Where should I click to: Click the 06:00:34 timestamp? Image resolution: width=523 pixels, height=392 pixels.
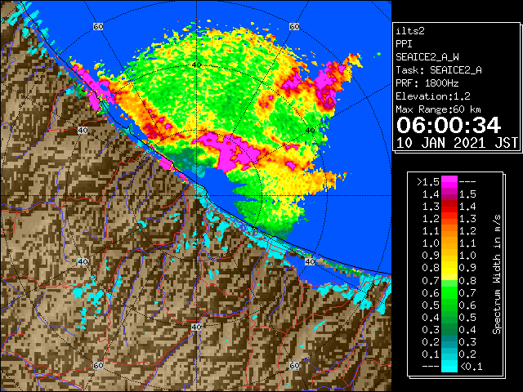pyautogui.click(x=449, y=125)
